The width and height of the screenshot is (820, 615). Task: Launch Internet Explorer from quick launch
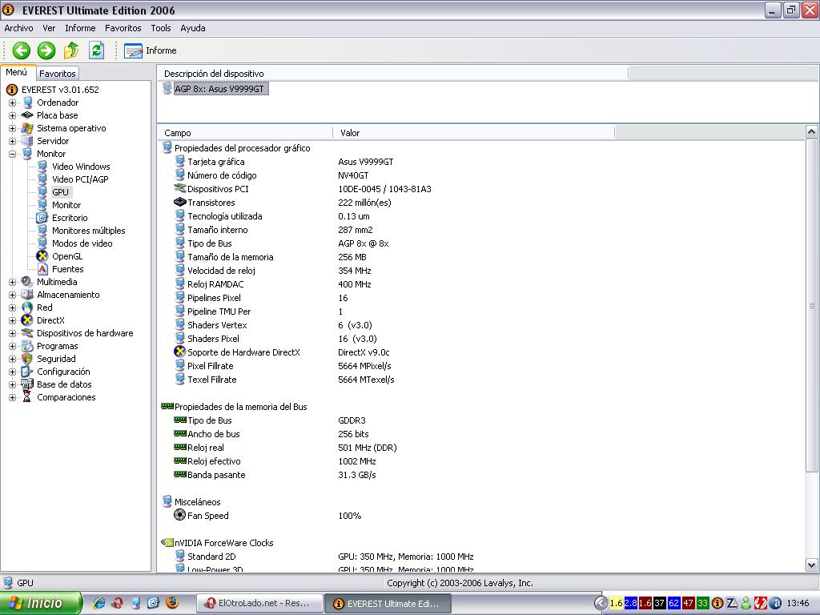tap(98, 603)
